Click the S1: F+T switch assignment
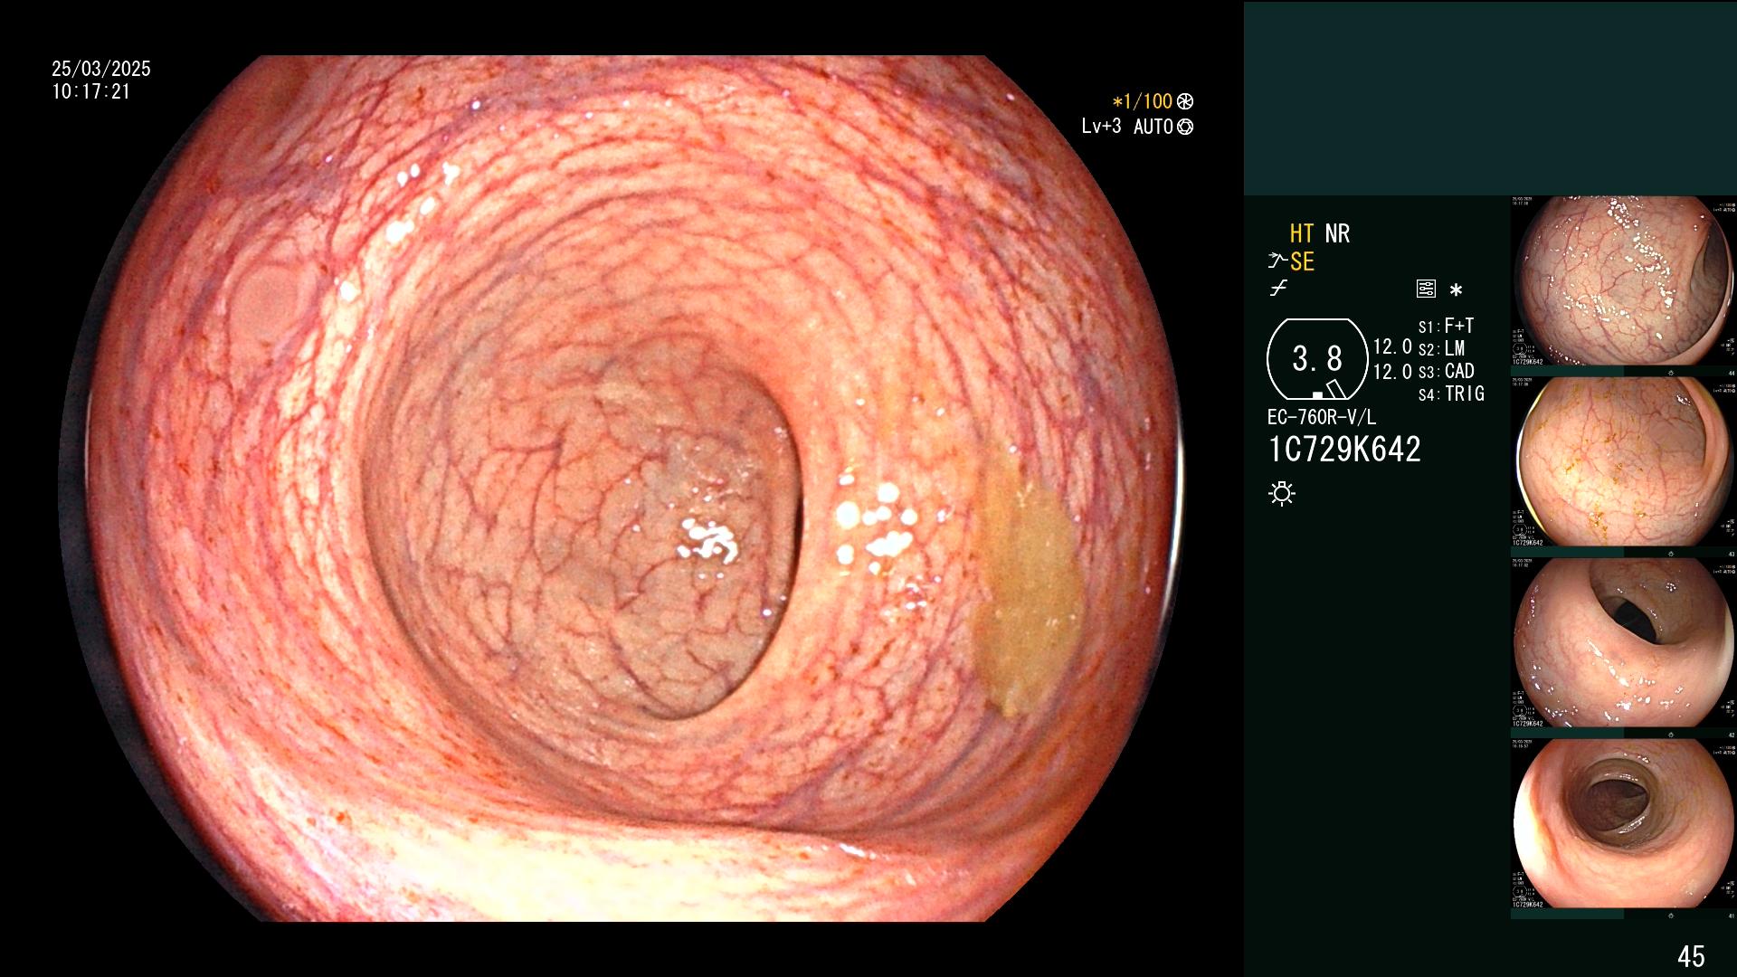 click(1446, 326)
